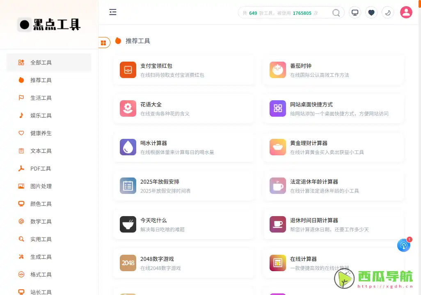Click description 在线查询各种花的含义
The height and width of the screenshot is (295, 421).
(x=165, y=114)
